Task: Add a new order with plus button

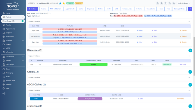Action: pos(190,72)
